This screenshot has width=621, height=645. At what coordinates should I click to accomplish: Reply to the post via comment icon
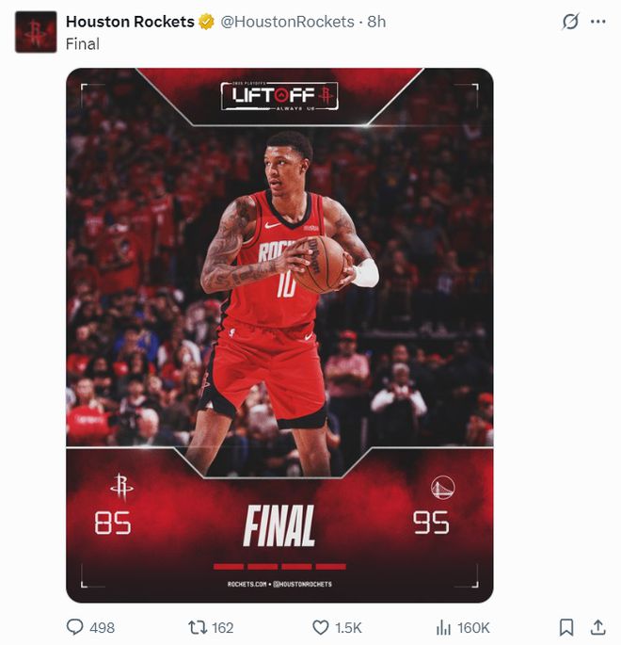[x=74, y=628]
